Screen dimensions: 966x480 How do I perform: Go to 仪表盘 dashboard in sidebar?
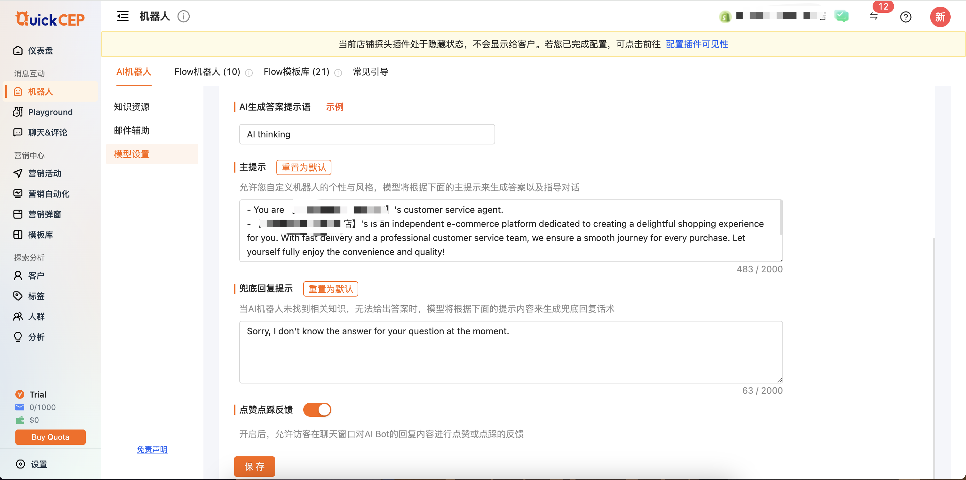coord(40,50)
